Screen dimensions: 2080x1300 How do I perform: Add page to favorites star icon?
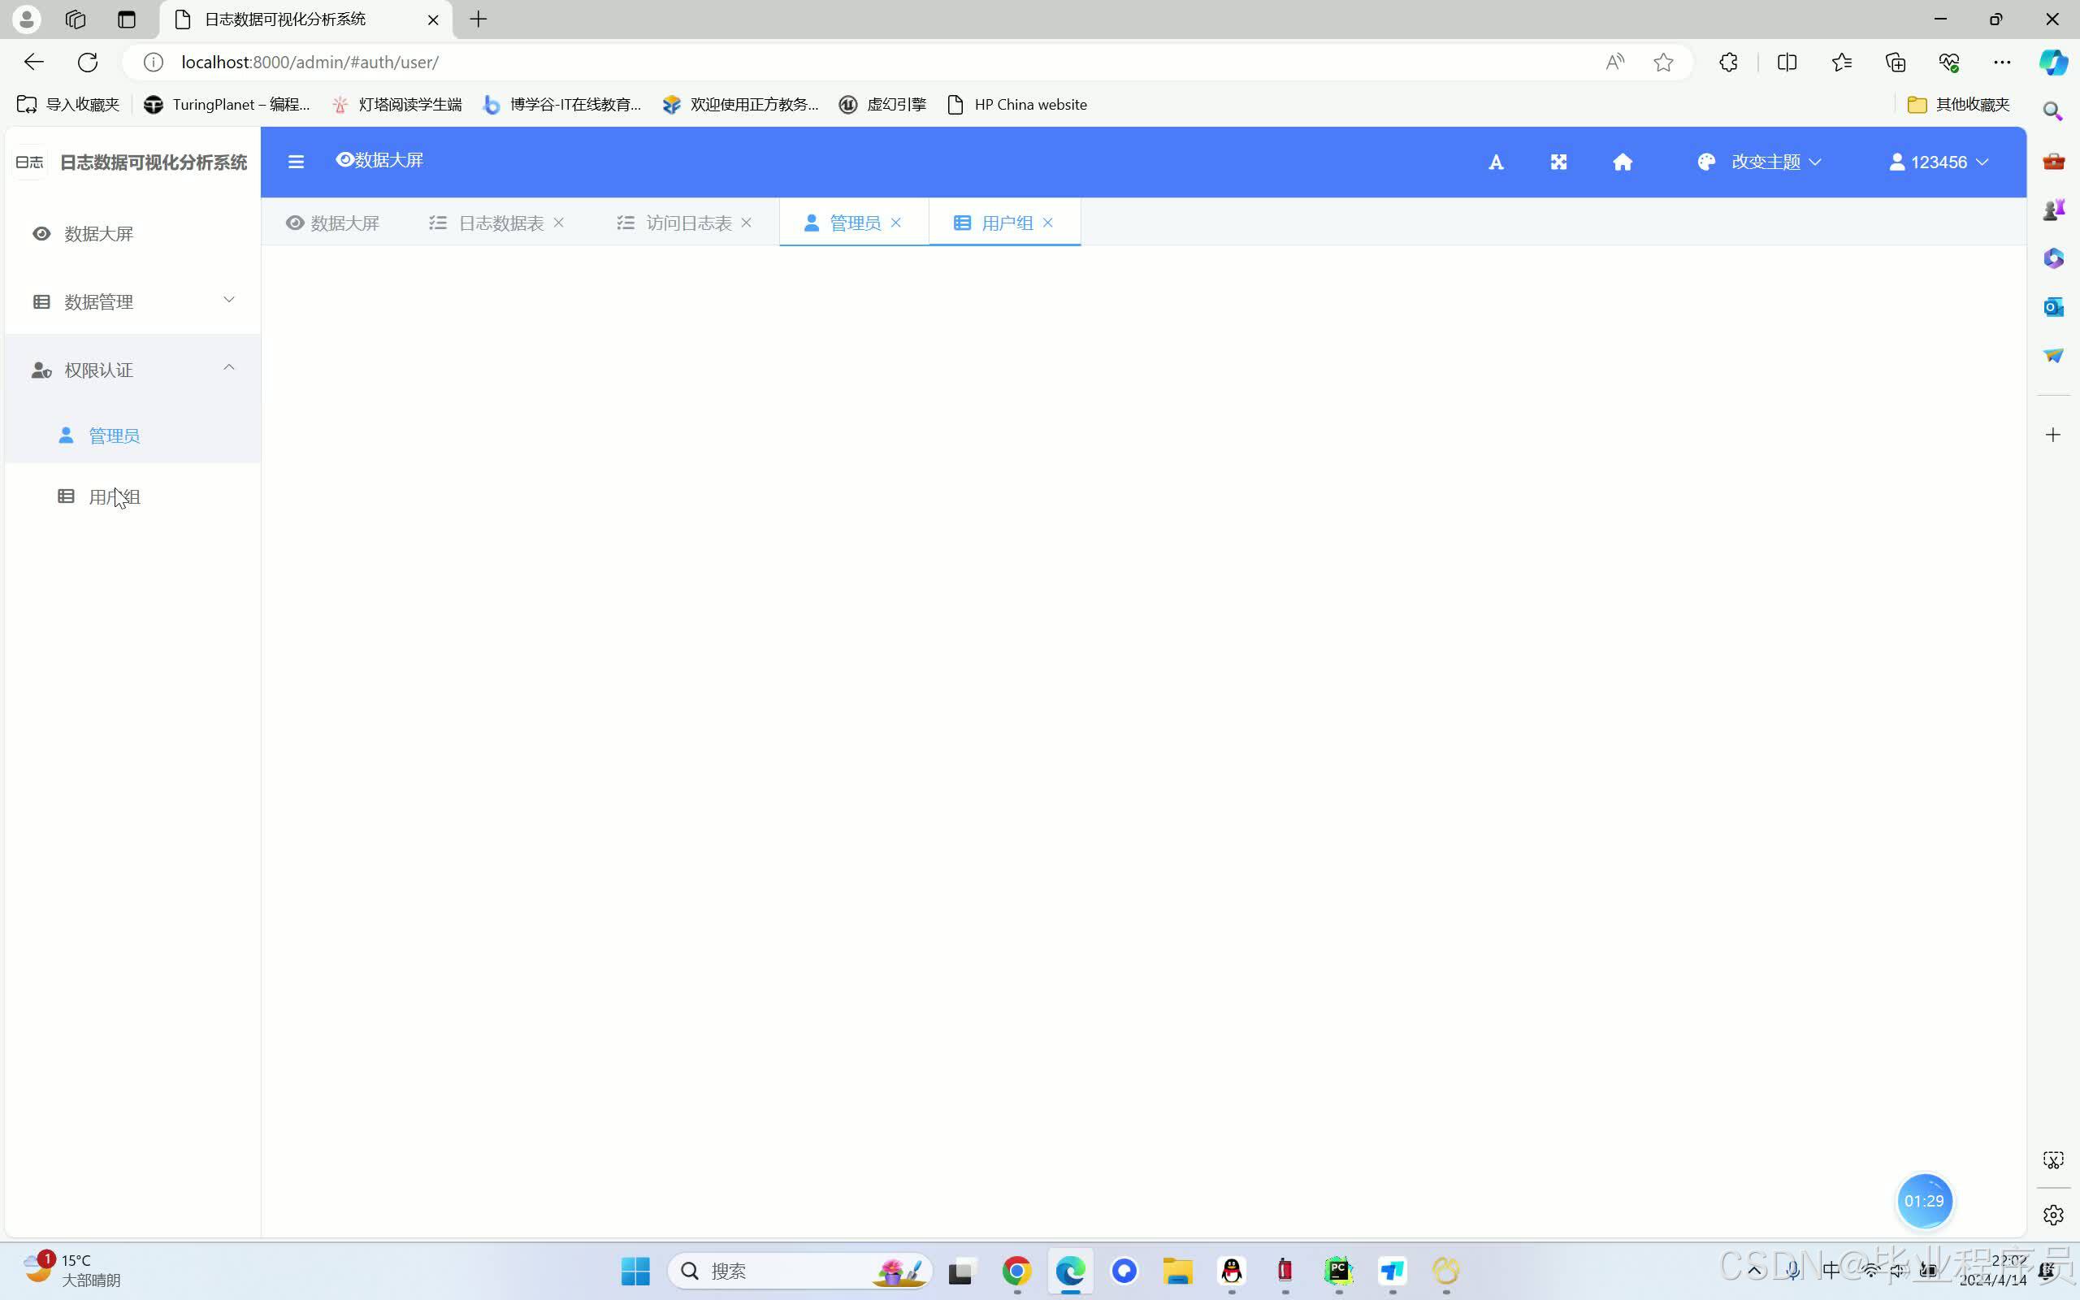click(1663, 62)
